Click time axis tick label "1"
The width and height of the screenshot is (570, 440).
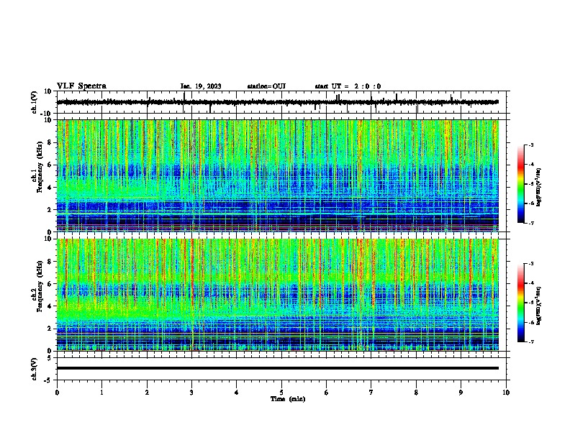click(x=101, y=393)
